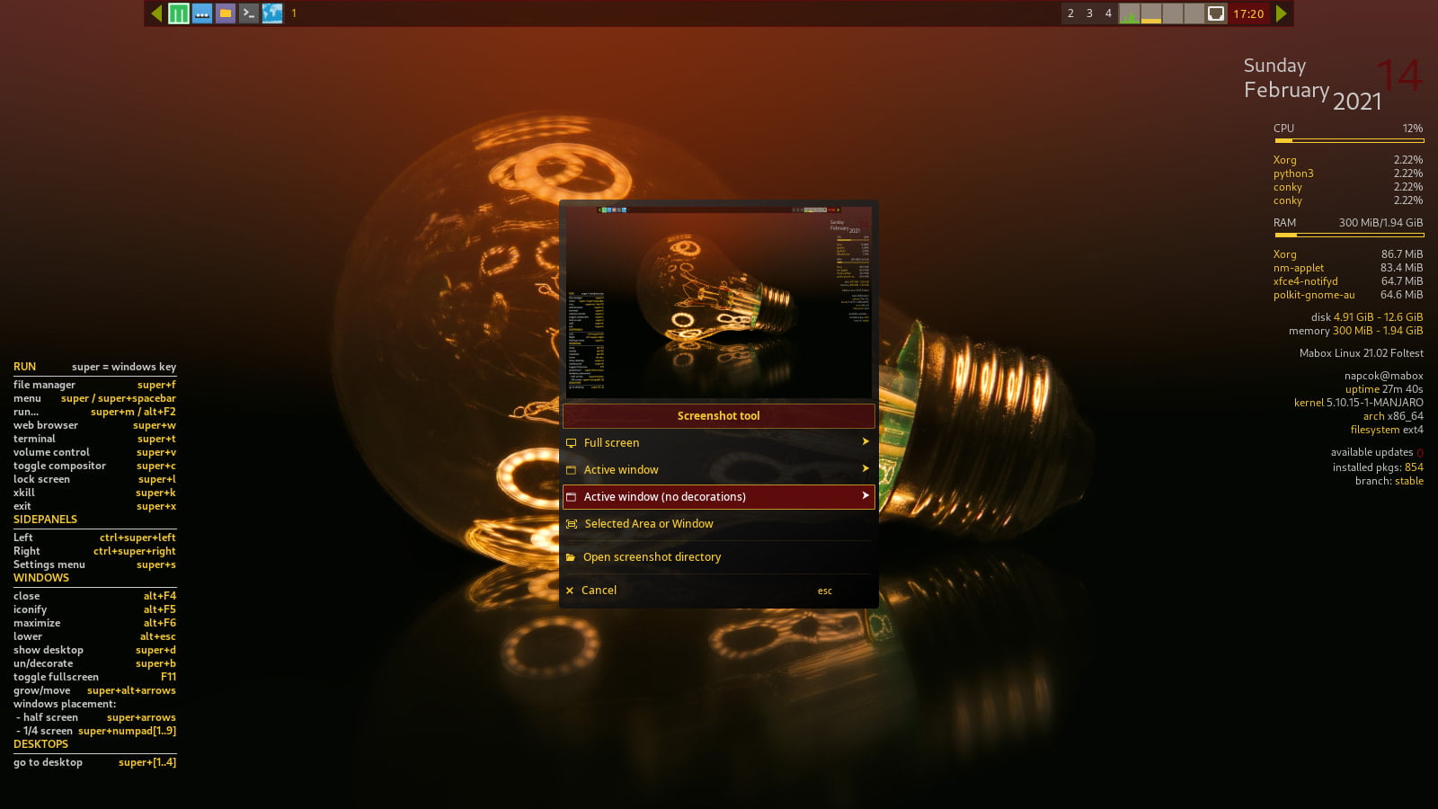
Task: Click the green right arrow on the panel
Action: point(1280,13)
